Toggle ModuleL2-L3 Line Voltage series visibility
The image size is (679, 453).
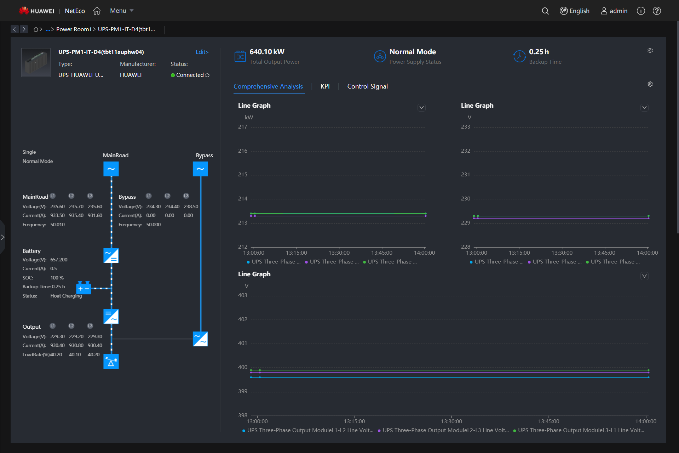point(443,430)
